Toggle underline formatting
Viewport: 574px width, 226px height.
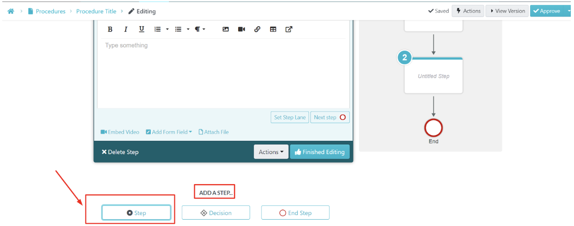pyautogui.click(x=142, y=29)
